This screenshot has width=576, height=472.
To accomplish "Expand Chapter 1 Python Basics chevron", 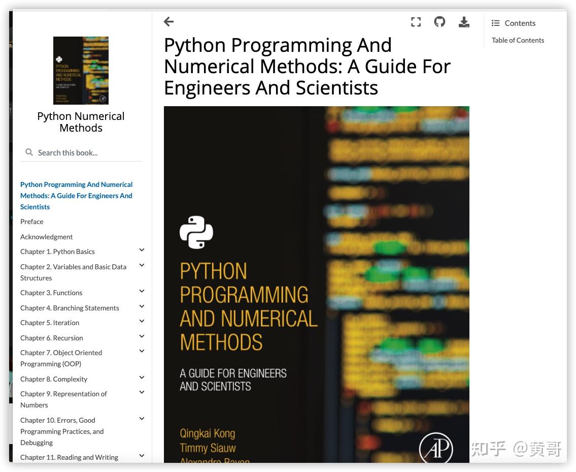I will coord(142,250).
